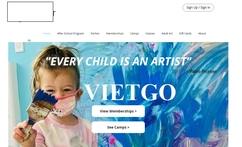Image resolution: width=242 pixels, height=147 pixels.
Task: Select Gift Cards in the menu
Action: (185, 33)
